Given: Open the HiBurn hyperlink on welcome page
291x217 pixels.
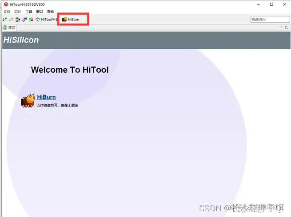Looking at the screenshot, I should (46, 97).
